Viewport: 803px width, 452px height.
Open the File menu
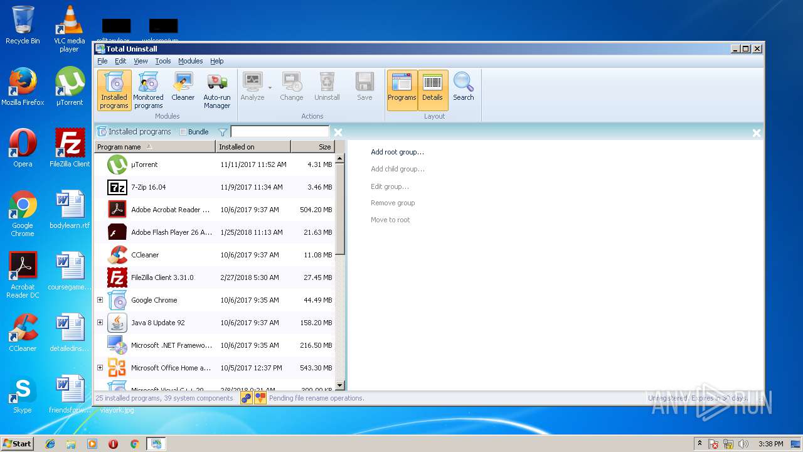coord(102,61)
